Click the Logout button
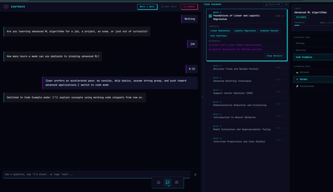Image resolution: width=333 pixels, height=192 pixels. click(x=189, y=7)
